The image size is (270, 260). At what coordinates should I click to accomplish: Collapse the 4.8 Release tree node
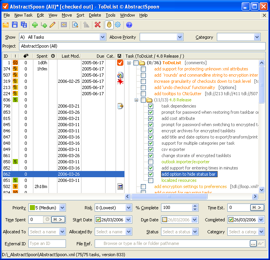136,100
